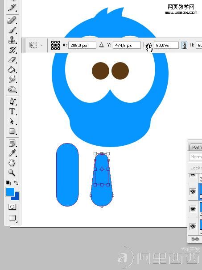Select the Paint Bucket tool
The height and width of the screenshot is (270, 202).
(x=12, y=70)
